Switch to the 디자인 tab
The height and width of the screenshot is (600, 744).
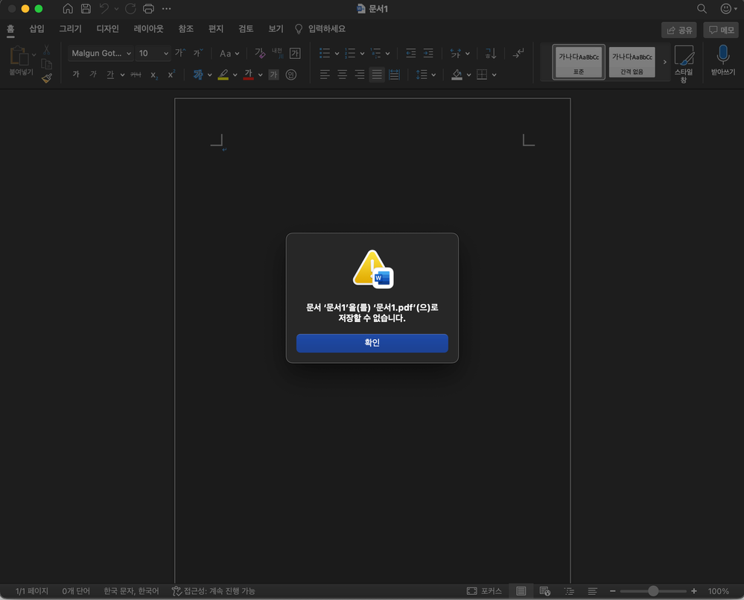[x=108, y=29]
